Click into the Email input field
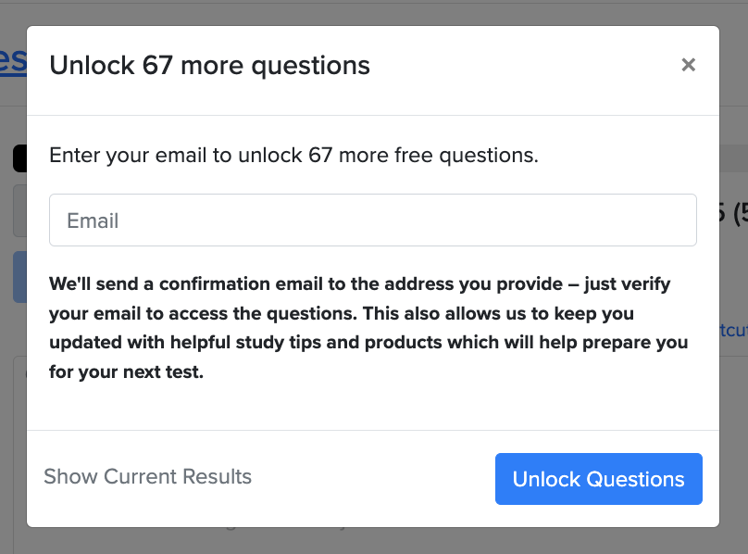 coord(372,220)
